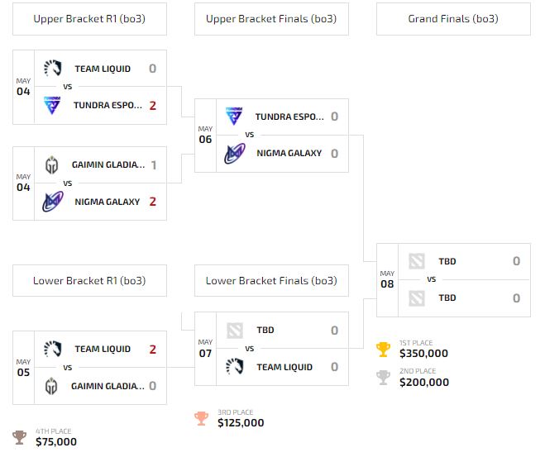Click Gaimin Gladiators logo in Lower Bracket R1
The width and height of the screenshot is (545, 457).
(52, 386)
